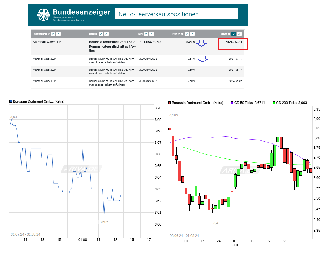Click red Borussia Dortmund legend swatch

(169, 103)
